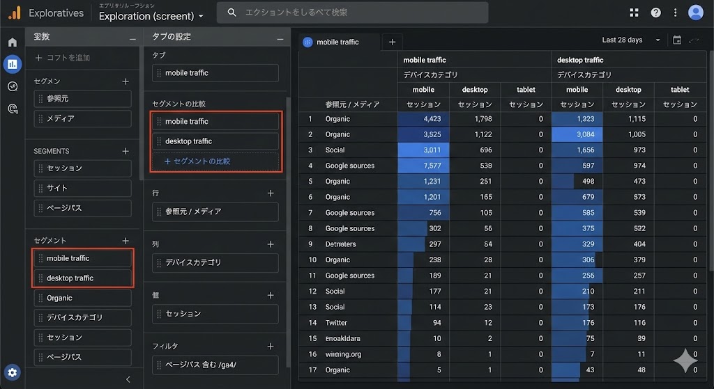Open the calendar date picker icon
Image resolution: width=714 pixels, height=389 pixels.
tap(677, 40)
